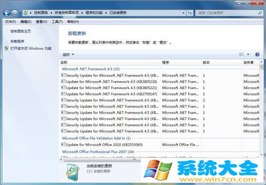Viewport: 266px width, 185px height.
Task: Sort by 发布者 column header
Action: [x=251, y=62]
